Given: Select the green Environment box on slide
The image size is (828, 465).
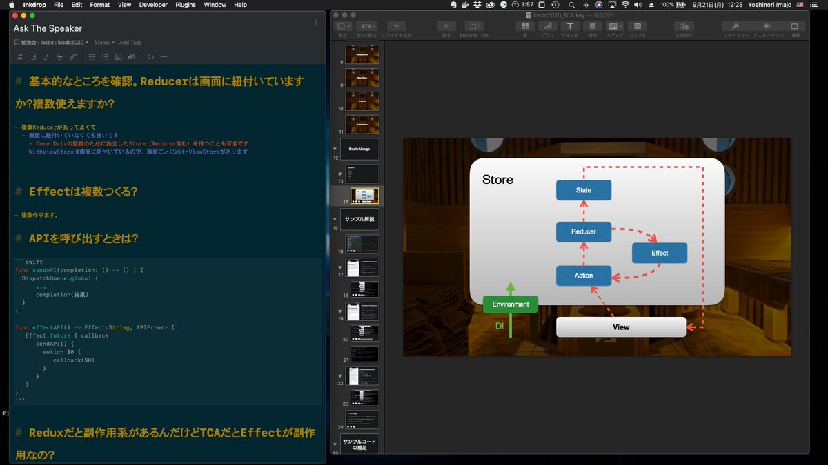Looking at the screenshot, I should (x=511, y=304).
